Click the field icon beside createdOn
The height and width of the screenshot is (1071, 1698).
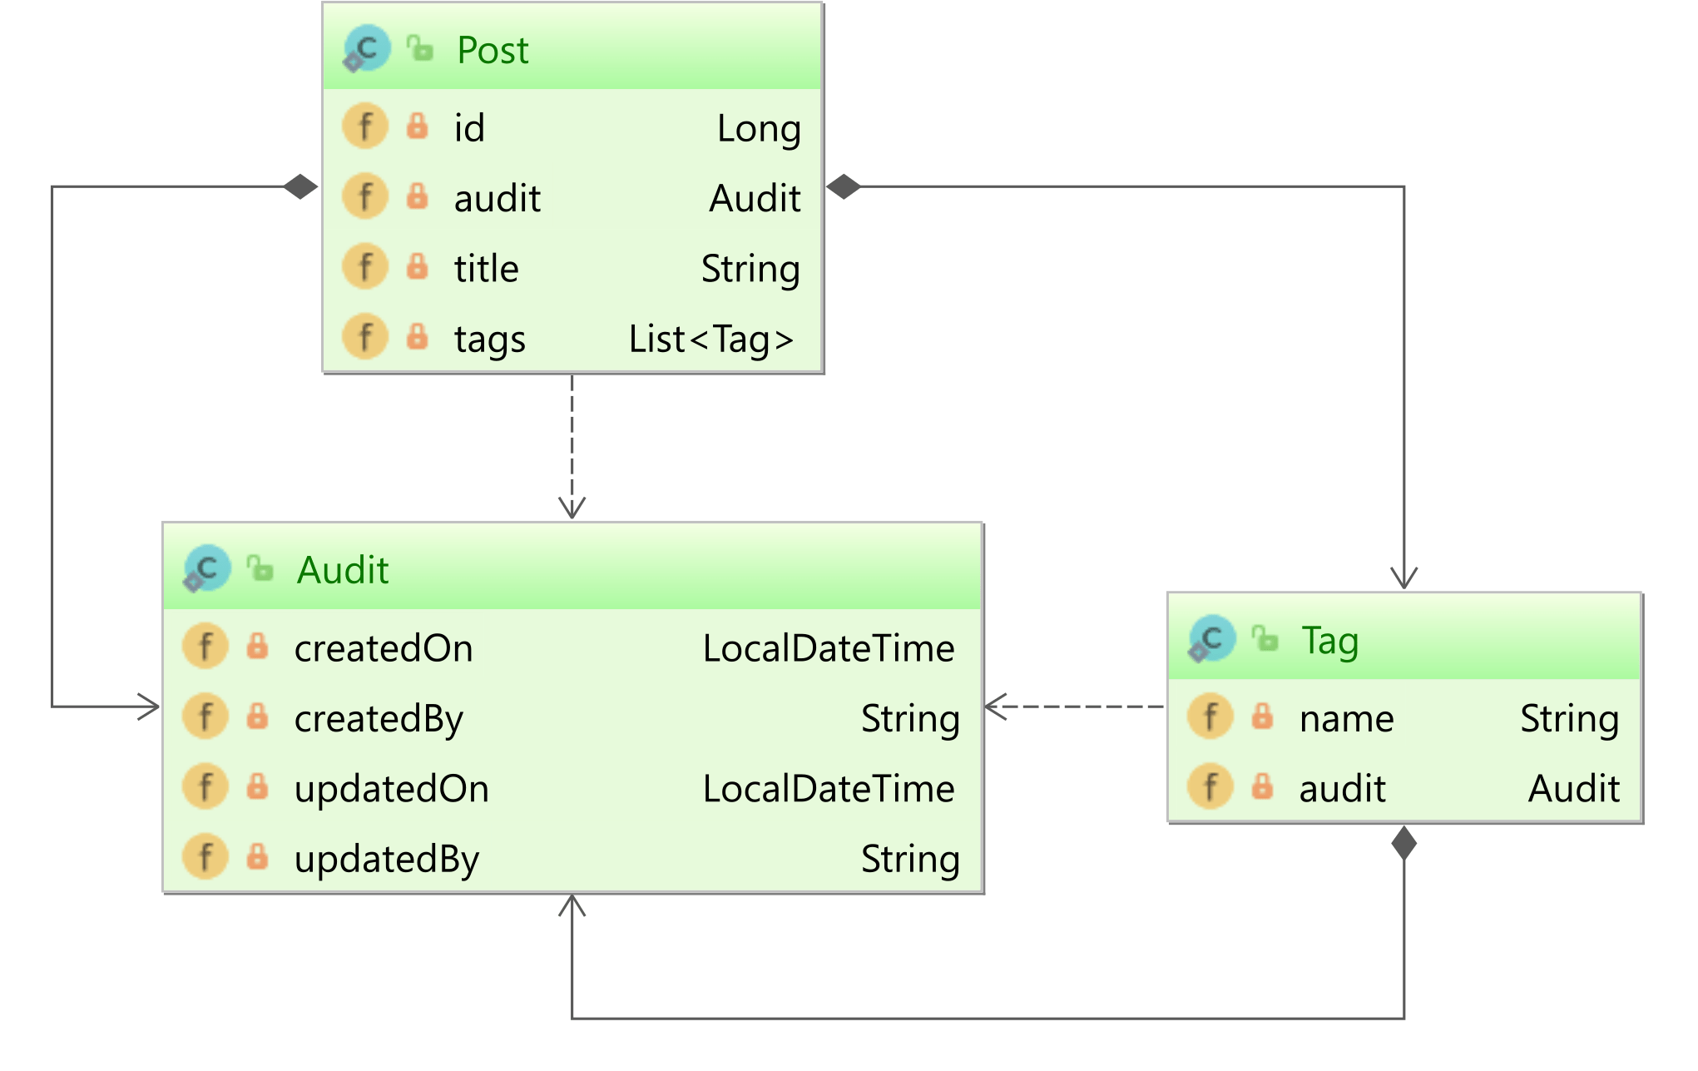(x=205, y=647)
